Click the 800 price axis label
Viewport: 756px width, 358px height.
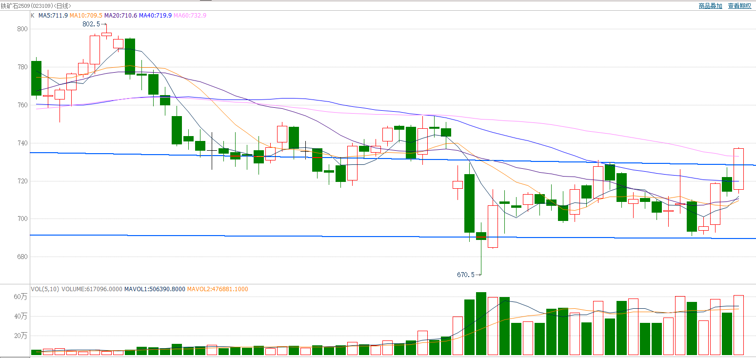point(22,29)
